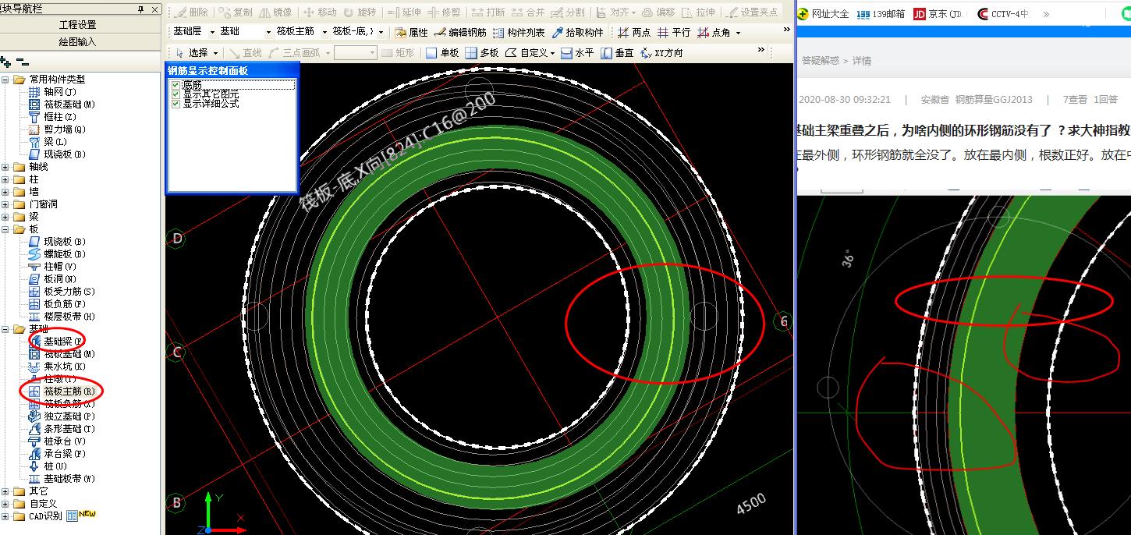This screenshot has height=535, width=1131.
Task: Open the 京东 bookmark in browser
Action: pos(940,14)
